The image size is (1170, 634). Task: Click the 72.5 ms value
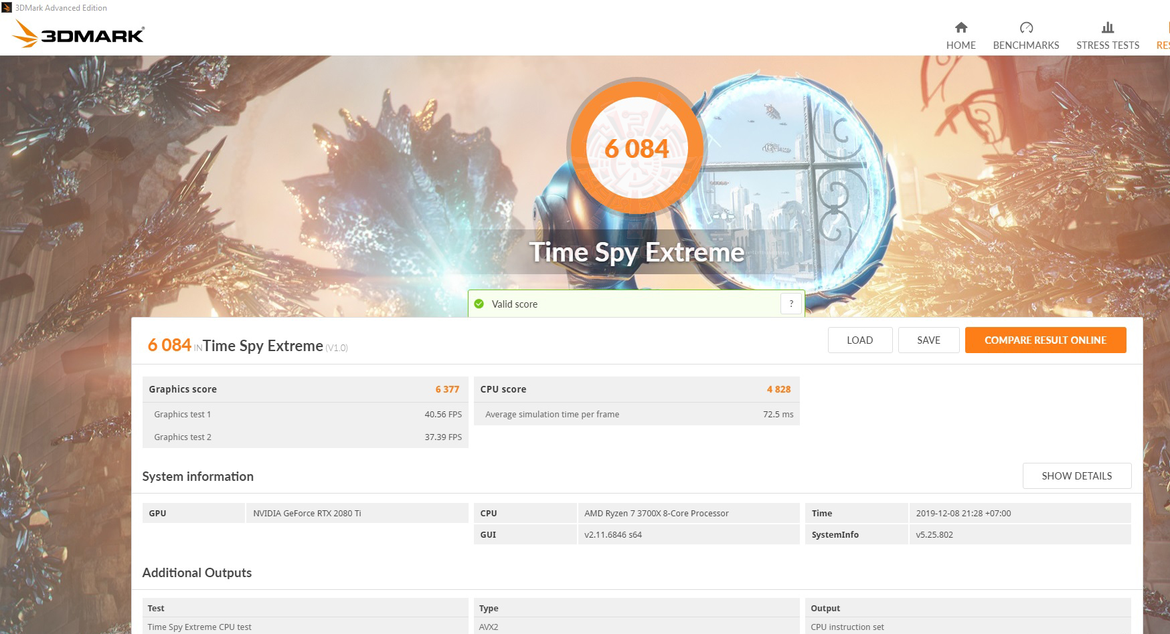(x=778, y=414)
